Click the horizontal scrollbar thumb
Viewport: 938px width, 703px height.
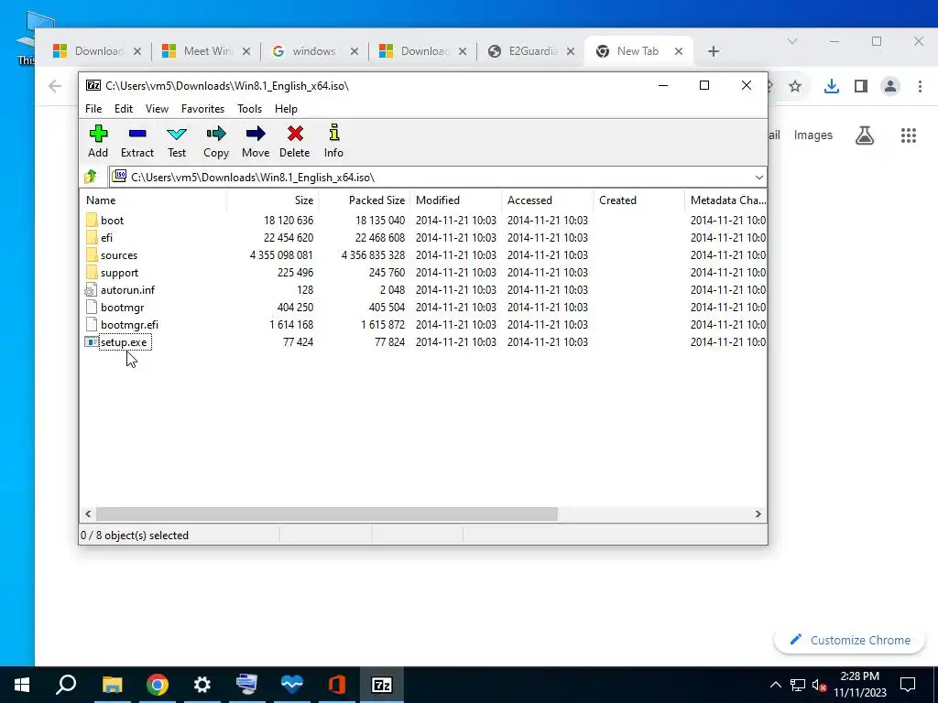[327, 514]
